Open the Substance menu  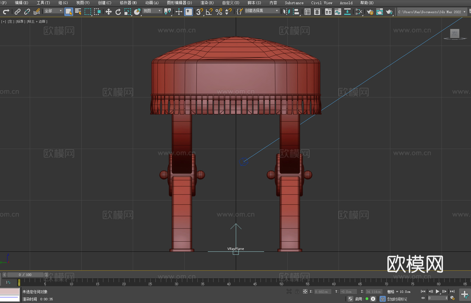tap(294, 3)
